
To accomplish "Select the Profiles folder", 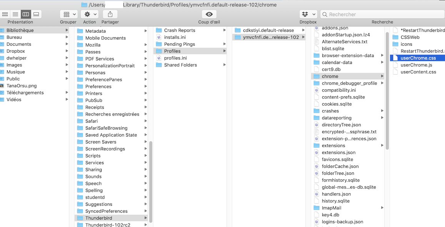I will [190, 51].
